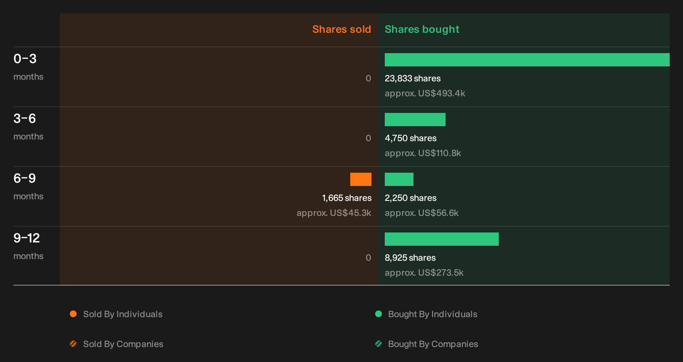
Task: Click the Bought By Companies legend text
Action: pos(433,344)
